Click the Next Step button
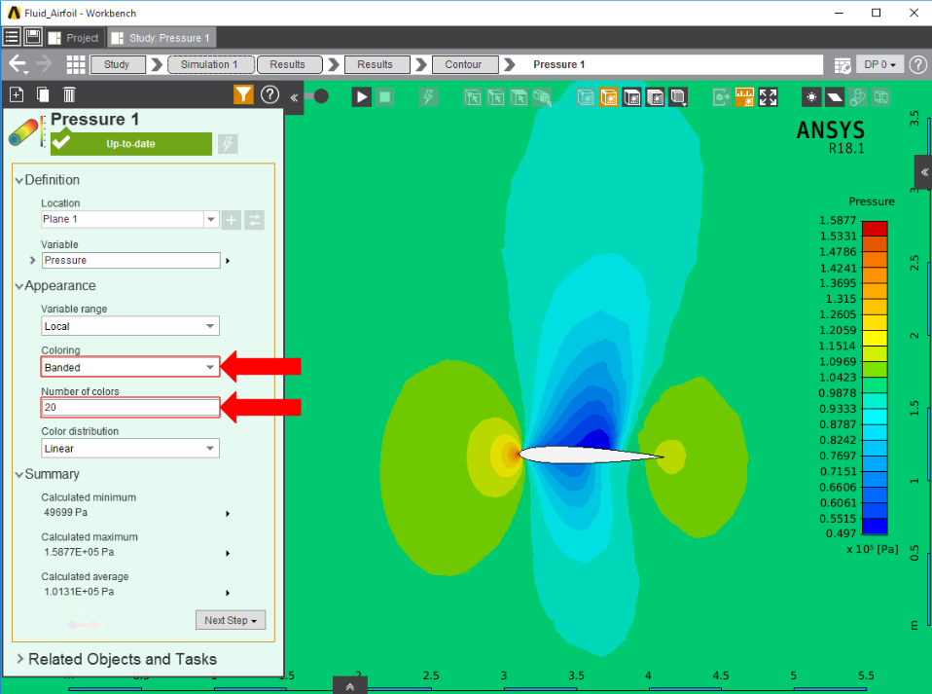Image resolution: width=932 pixels, height=694 pixels. click(231, 620)
